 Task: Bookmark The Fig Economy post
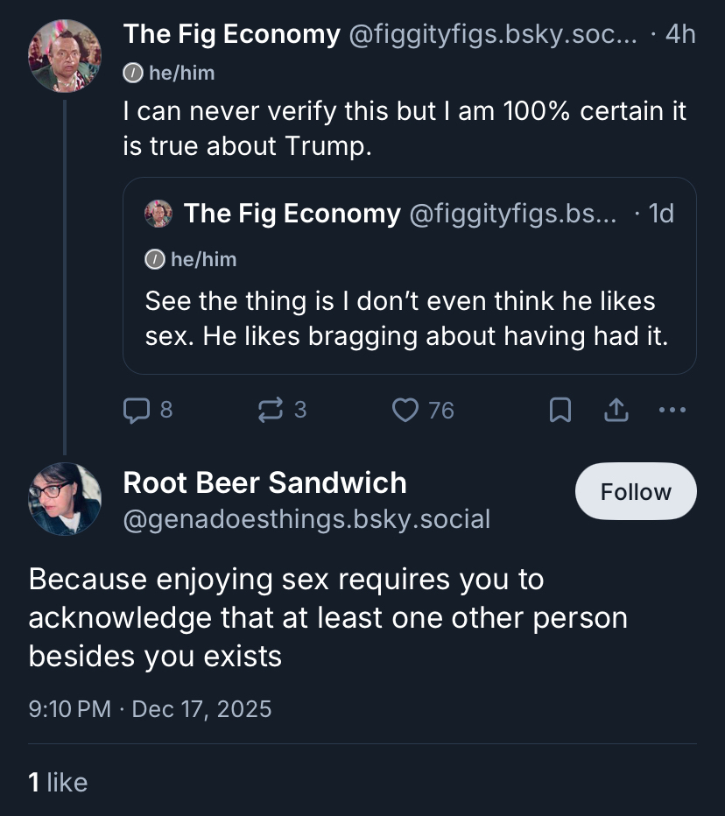(x=560, y=410)
